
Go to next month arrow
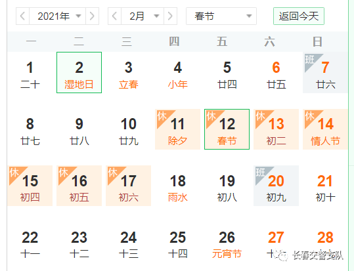[171, 16]
